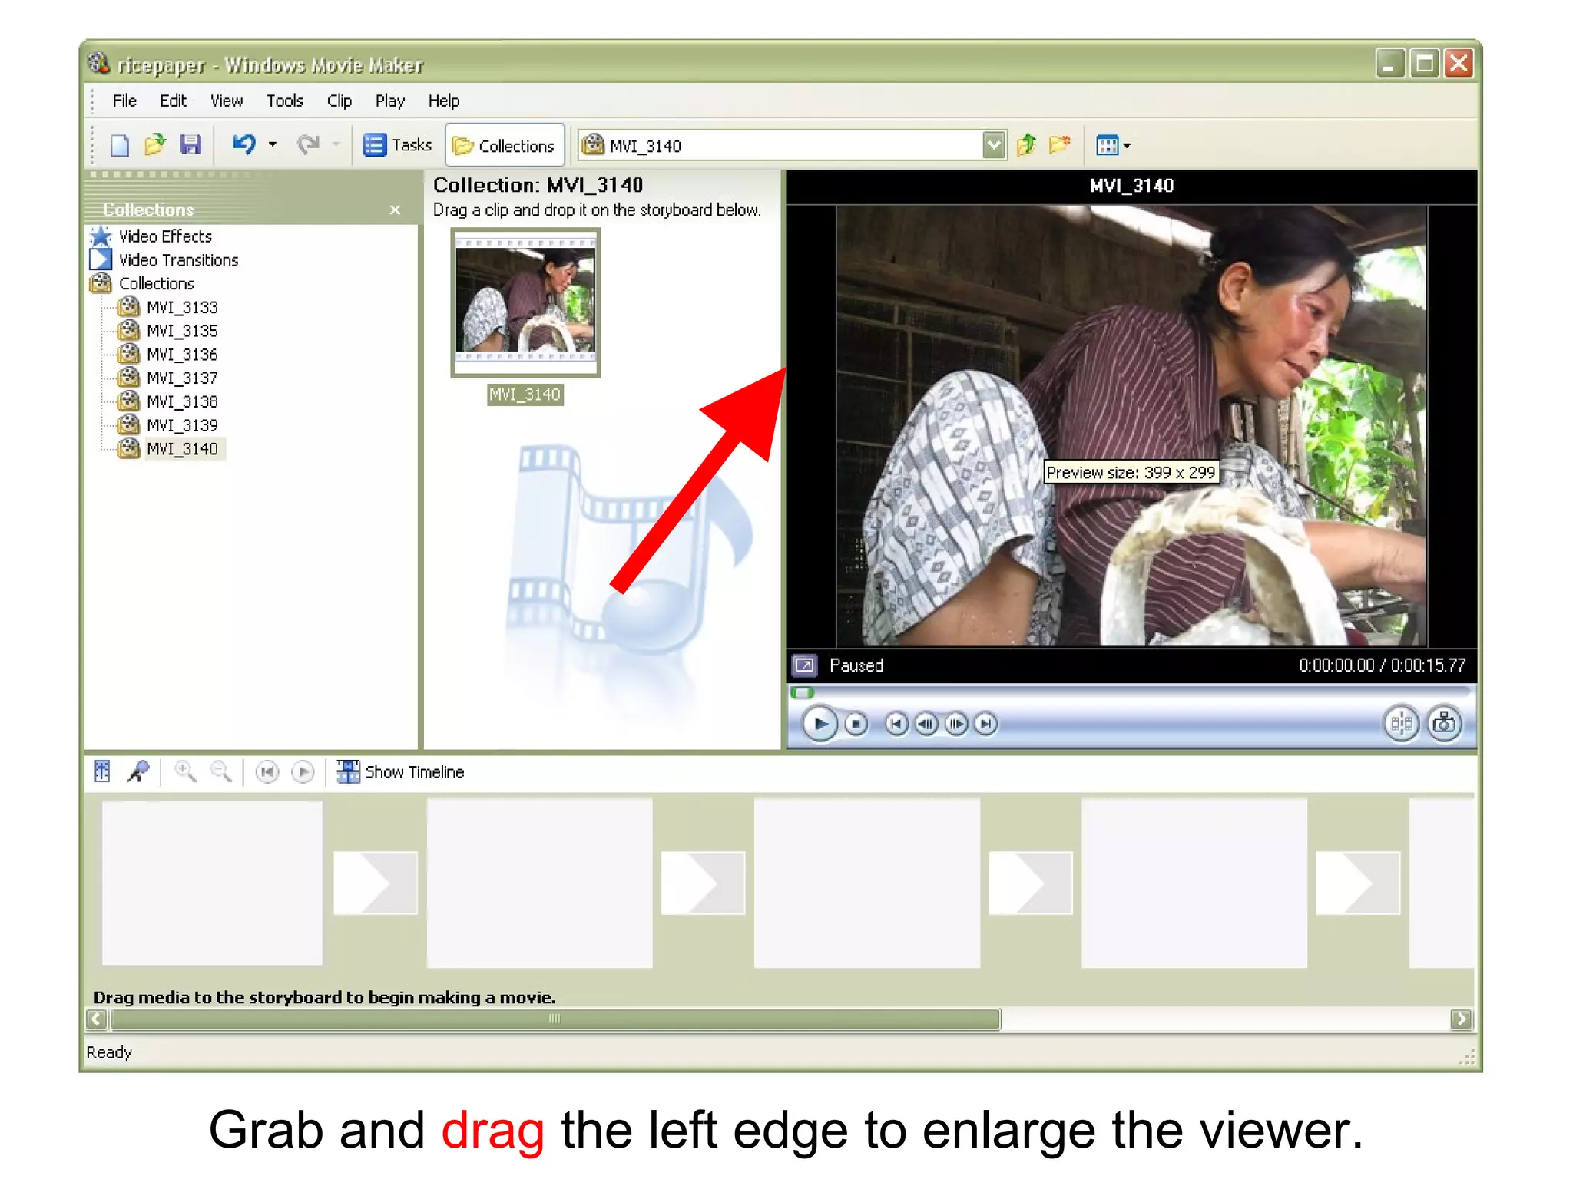Click Show Timeline

click(x=400, y=771)
